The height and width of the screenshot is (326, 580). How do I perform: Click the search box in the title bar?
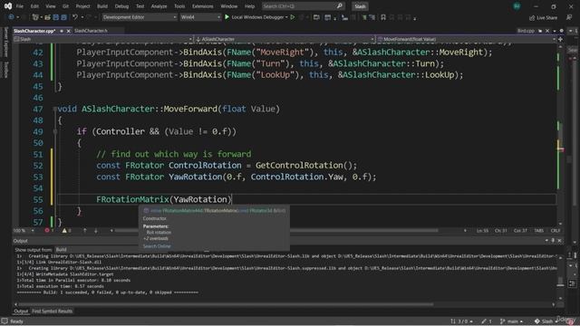pyautogui.click(x=303, y=6)
